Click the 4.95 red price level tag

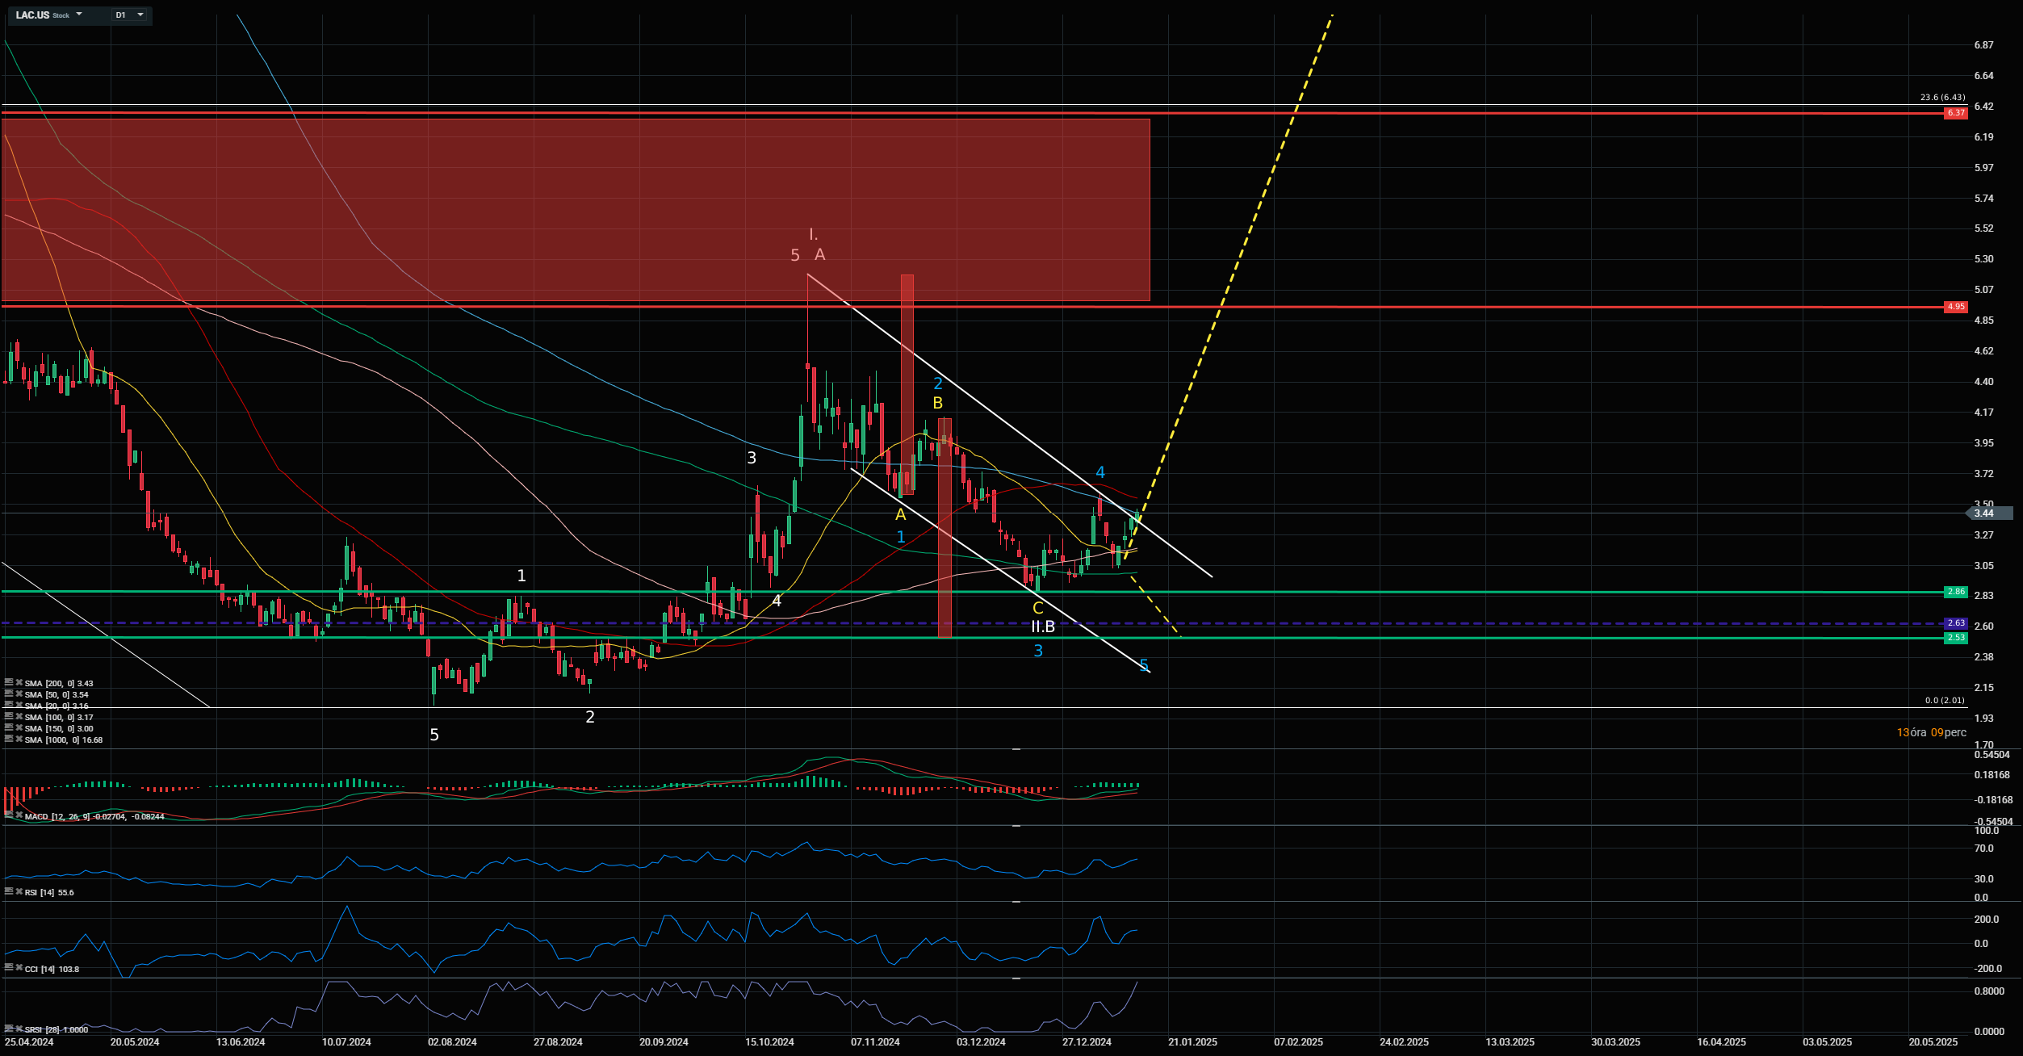(x=1956, y=307)
